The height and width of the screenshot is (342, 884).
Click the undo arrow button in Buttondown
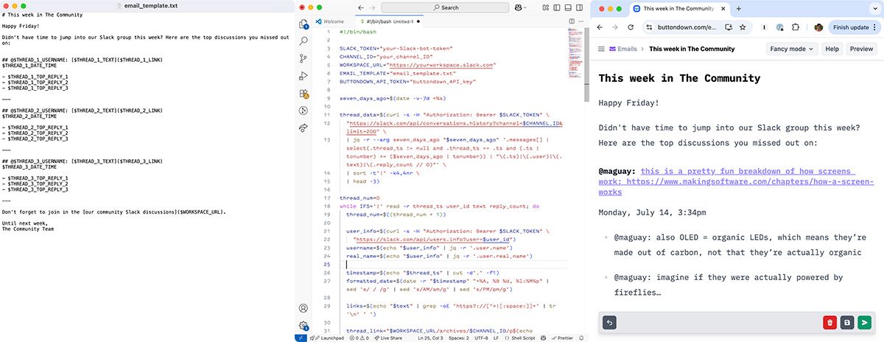(610, 322)
